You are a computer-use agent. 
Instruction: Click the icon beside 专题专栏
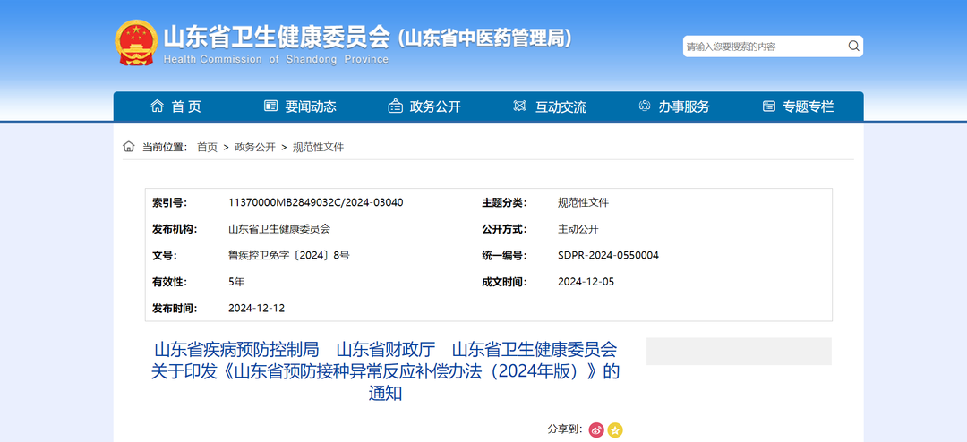(x=769, y=106)
